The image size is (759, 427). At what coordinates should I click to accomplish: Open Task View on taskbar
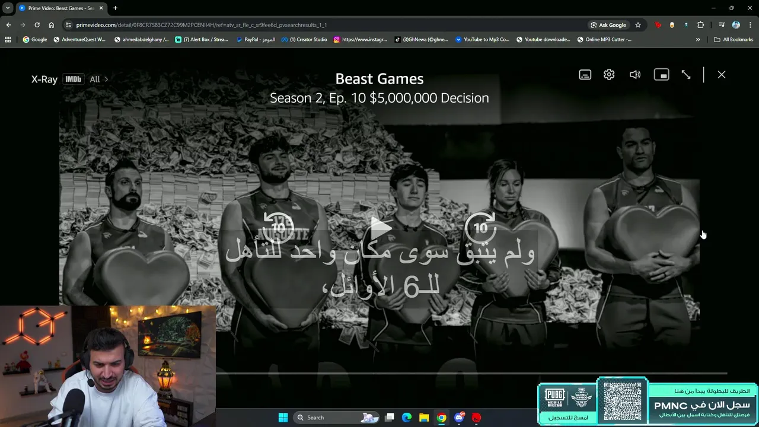coord(390,418)
